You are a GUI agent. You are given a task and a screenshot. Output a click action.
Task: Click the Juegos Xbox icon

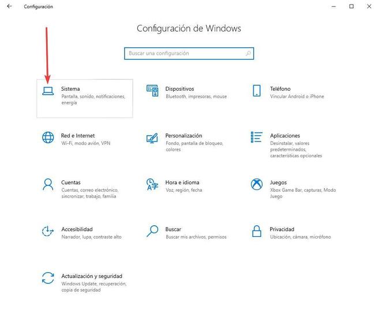tap(257, 184)
